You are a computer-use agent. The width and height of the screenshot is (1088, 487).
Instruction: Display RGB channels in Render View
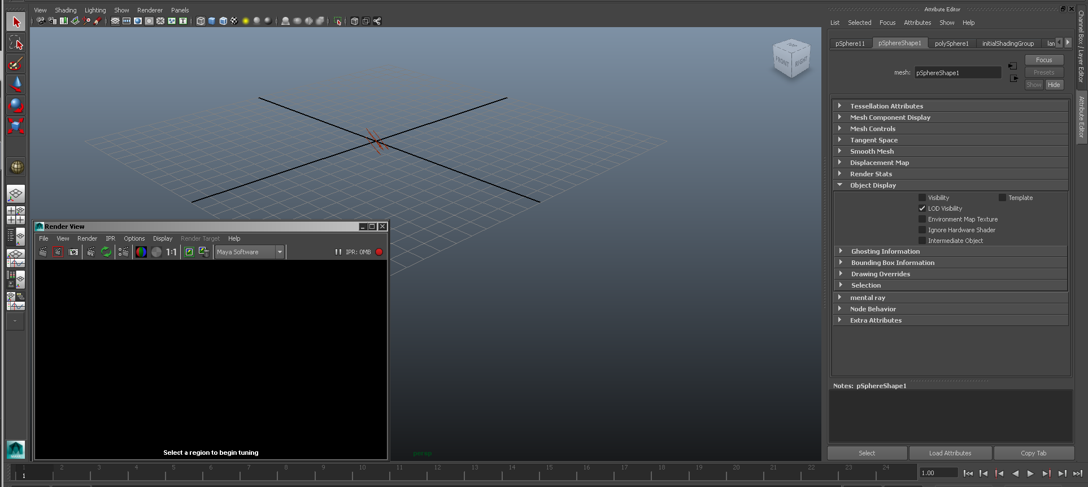[x=141, y=252]
